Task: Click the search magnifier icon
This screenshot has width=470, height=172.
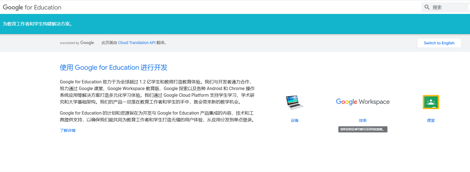Action: 427,7
